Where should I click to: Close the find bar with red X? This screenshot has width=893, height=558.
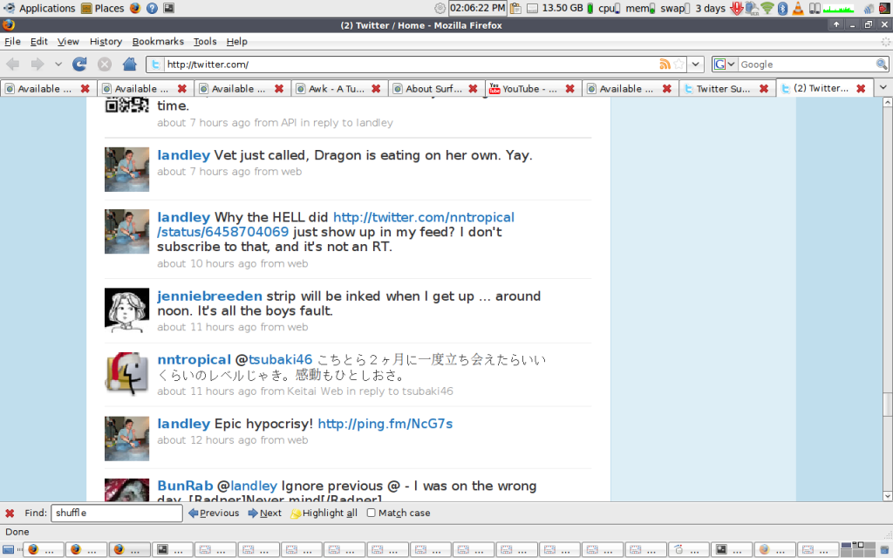(10, 514)
